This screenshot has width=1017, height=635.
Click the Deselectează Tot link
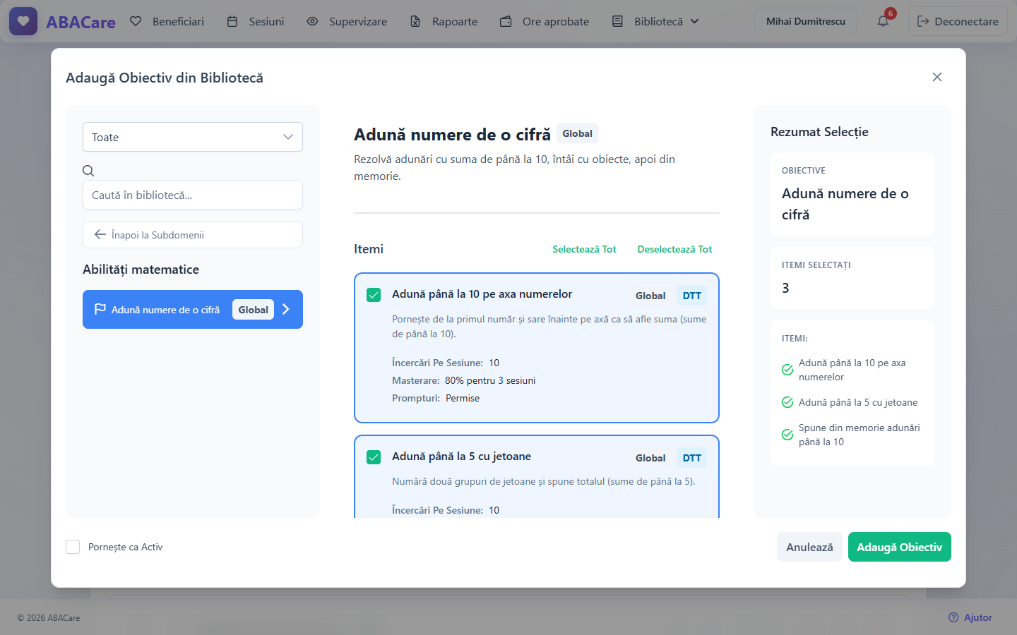[x=674, y=249]
